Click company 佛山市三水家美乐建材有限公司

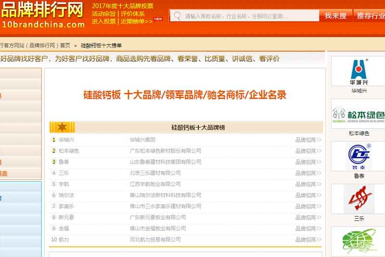[x=166, y=206]
